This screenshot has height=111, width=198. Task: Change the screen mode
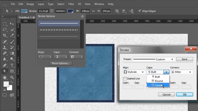point(12,95)
